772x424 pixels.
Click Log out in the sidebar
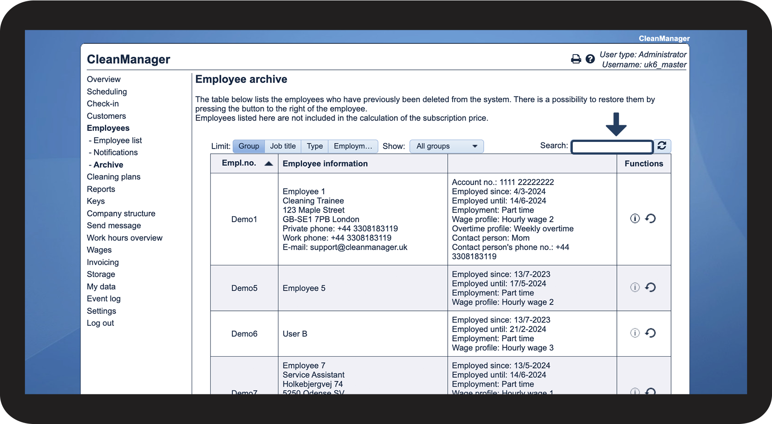(100, 323)
